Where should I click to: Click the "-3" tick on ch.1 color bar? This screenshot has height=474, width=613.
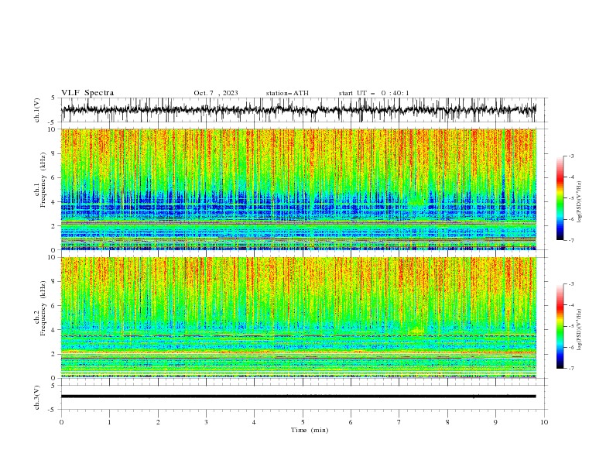click(x=571, y=156)
